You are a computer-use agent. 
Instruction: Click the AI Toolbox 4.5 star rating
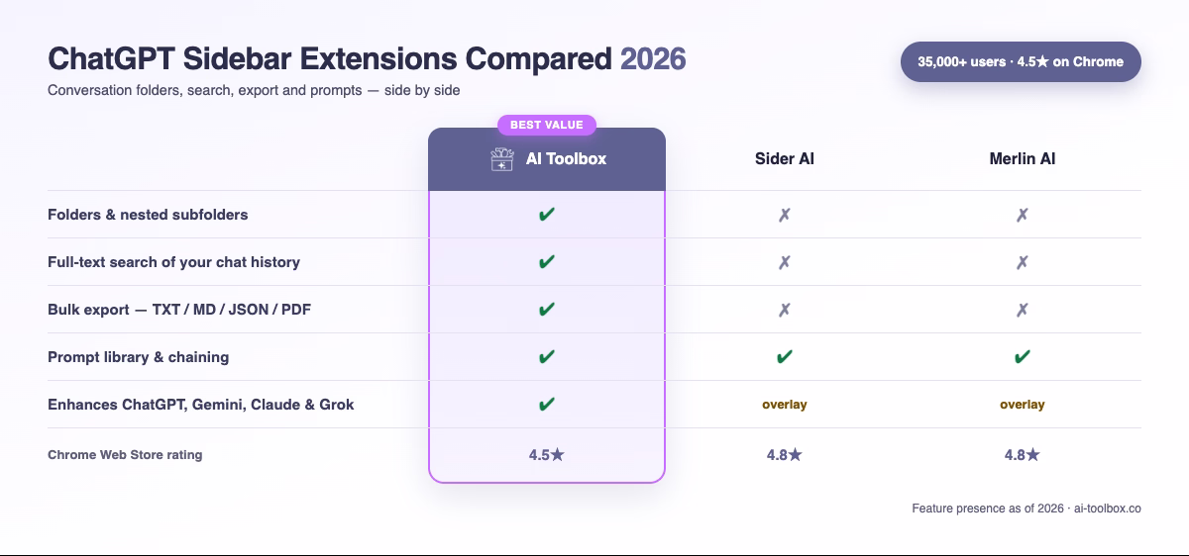click(x=547, y=455)
